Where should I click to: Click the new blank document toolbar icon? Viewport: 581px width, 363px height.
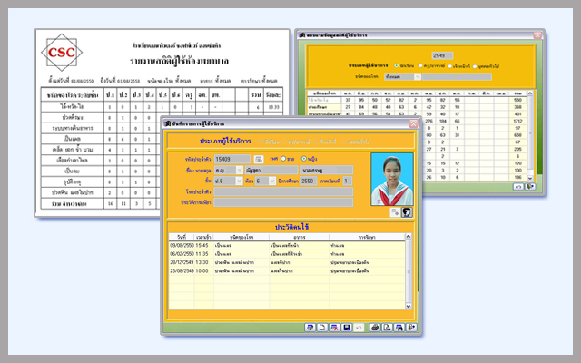pos(322,328)
